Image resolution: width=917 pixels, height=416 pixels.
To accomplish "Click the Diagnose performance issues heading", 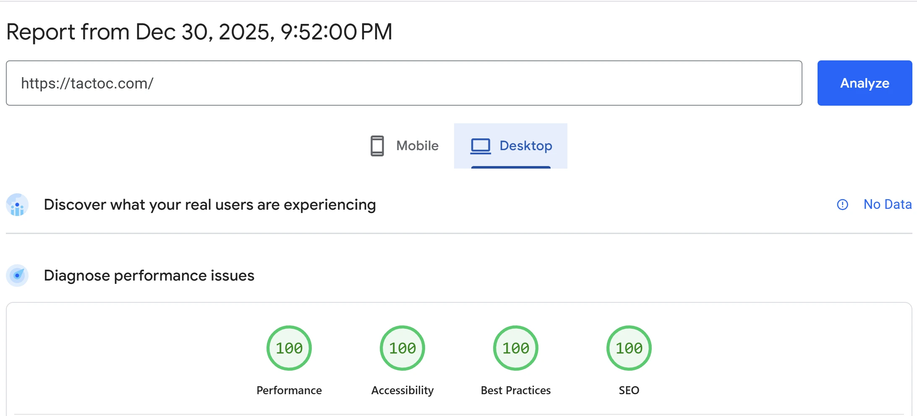I will click(149, 276).
